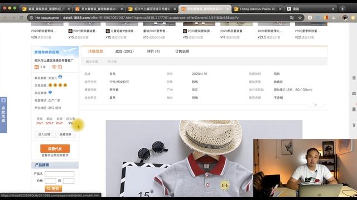Click the blue floating side tab on the left edge
The width and height of the screenshot is (357, 200).
[3, 115]
